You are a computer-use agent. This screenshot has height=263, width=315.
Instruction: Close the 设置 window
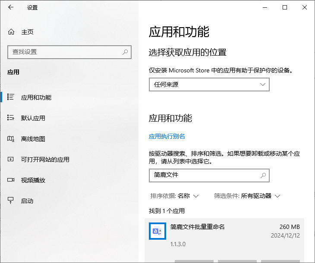pos(305,7)
